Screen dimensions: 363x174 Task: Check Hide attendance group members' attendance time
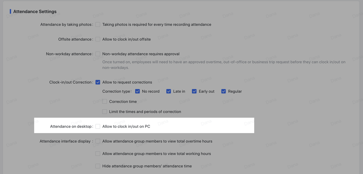coord(98,166)
